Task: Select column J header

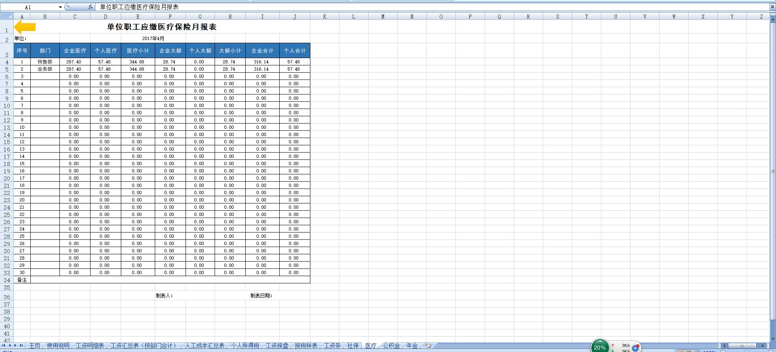Action: click(x=295, y=17)
